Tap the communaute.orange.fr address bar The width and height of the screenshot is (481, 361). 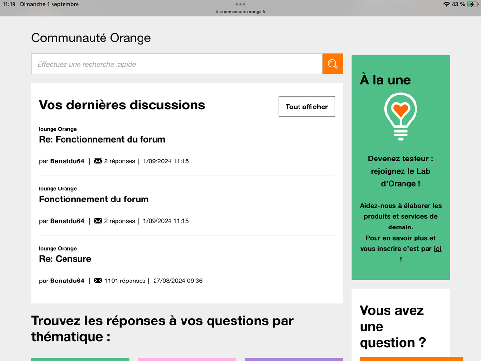[243, 12]
